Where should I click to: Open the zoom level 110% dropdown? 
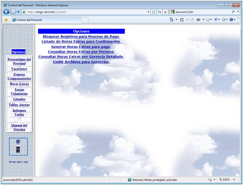tap(234, 180)
